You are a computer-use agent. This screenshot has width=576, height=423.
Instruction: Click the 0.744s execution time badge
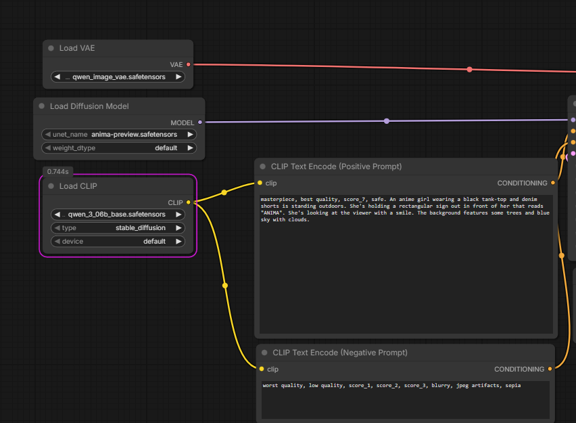point(58,172)
